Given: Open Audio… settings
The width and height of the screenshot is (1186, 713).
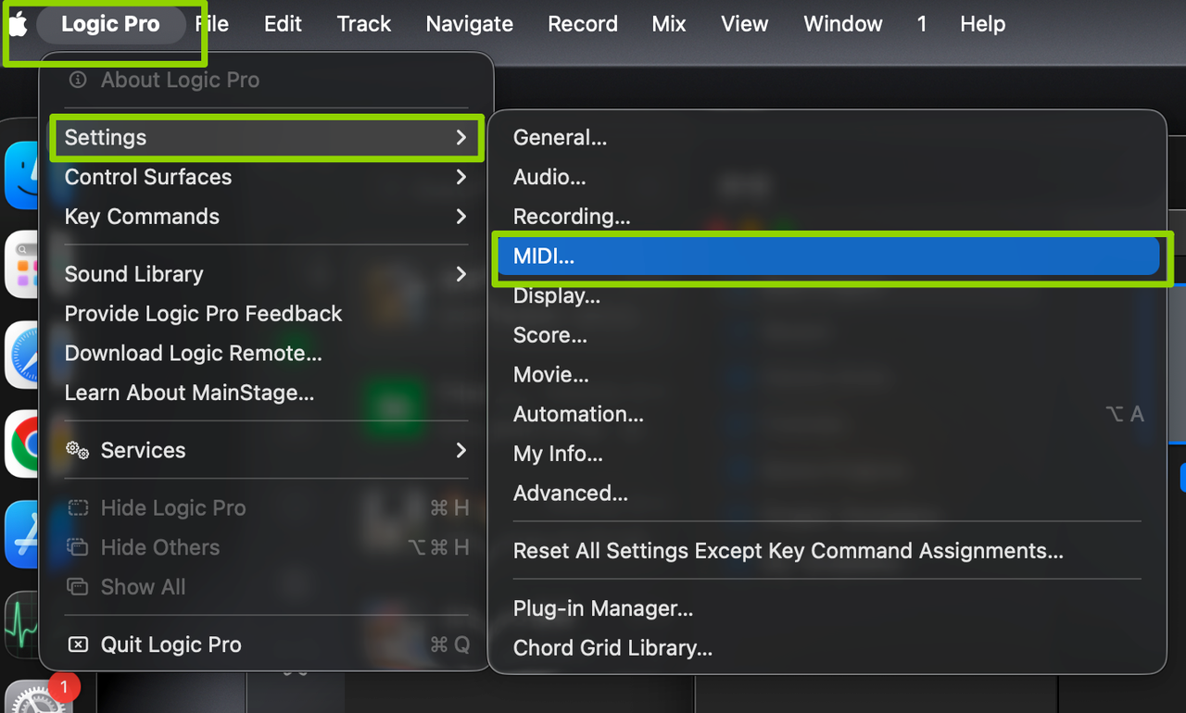Looking at the screenshot, I should (549, 177).
